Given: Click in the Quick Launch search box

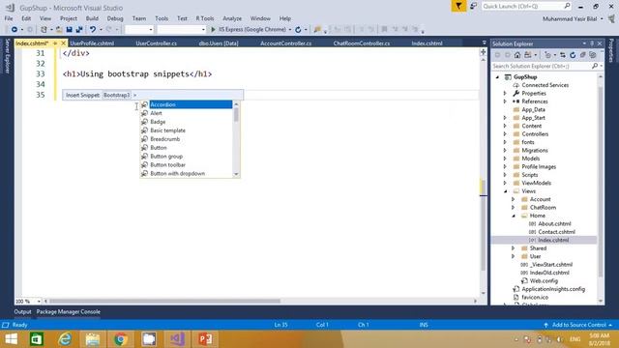Looking at the screenshot, I should click(526, 7).
